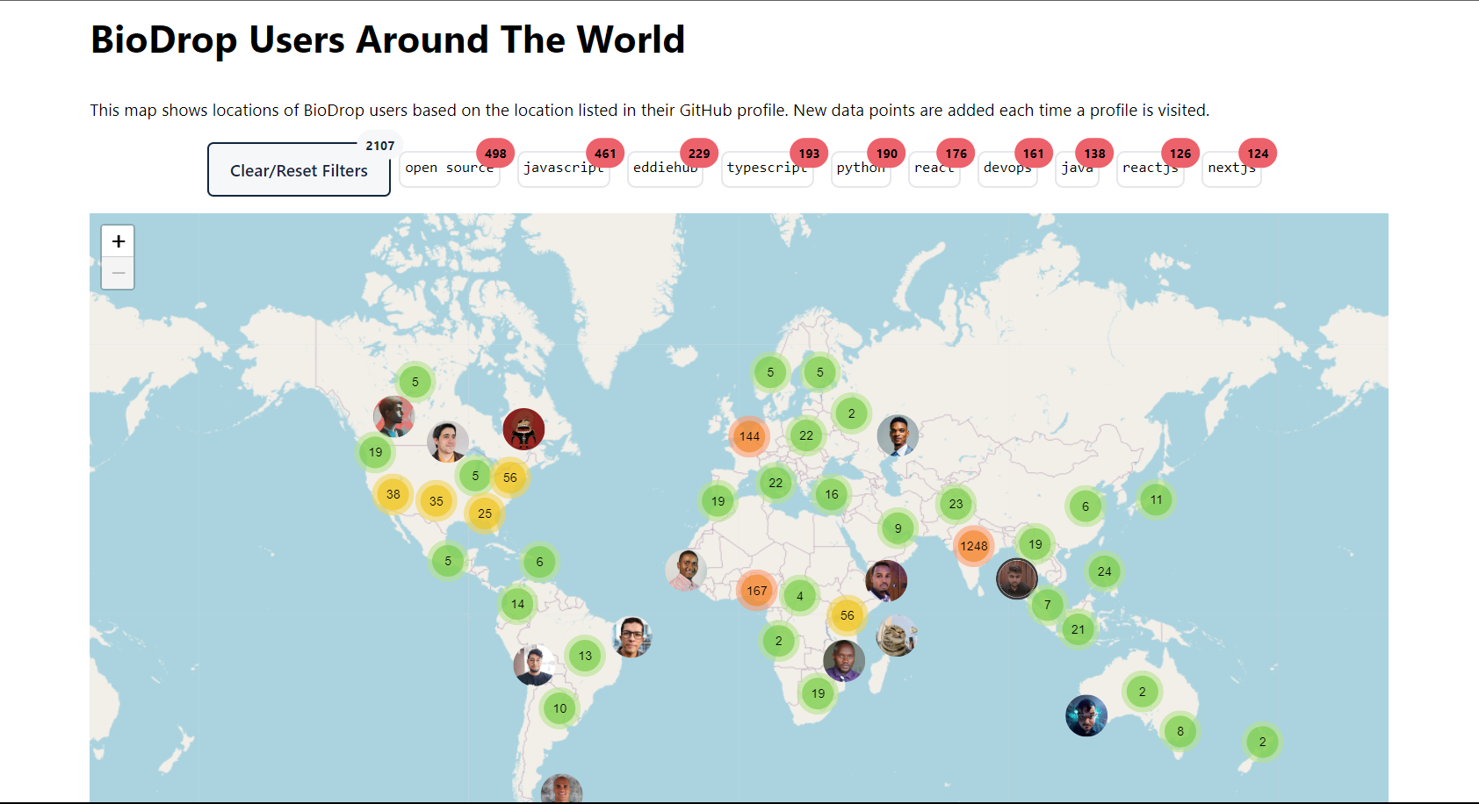View the red robot avatar in eastern Canada
Screen dimensions: 1479x804
523,429
